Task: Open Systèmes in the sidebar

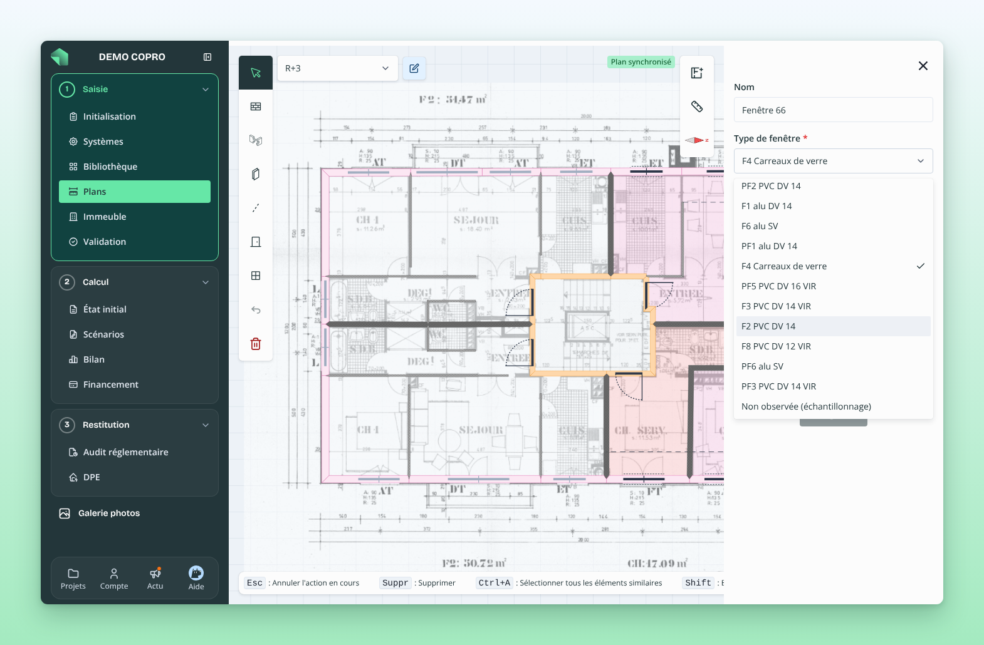Action: (x=135, y=142)
